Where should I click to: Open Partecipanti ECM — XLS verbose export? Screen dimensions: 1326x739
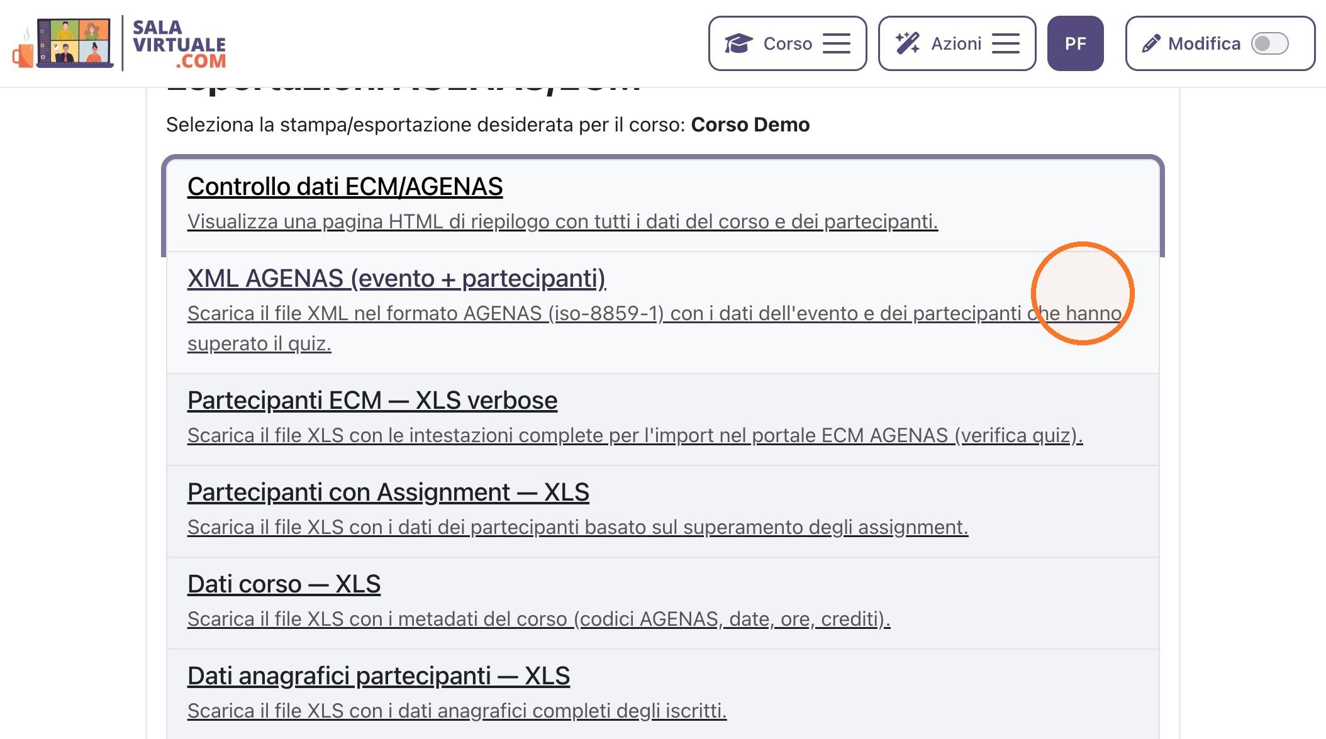pyautogui.click(x=372, y=401)
